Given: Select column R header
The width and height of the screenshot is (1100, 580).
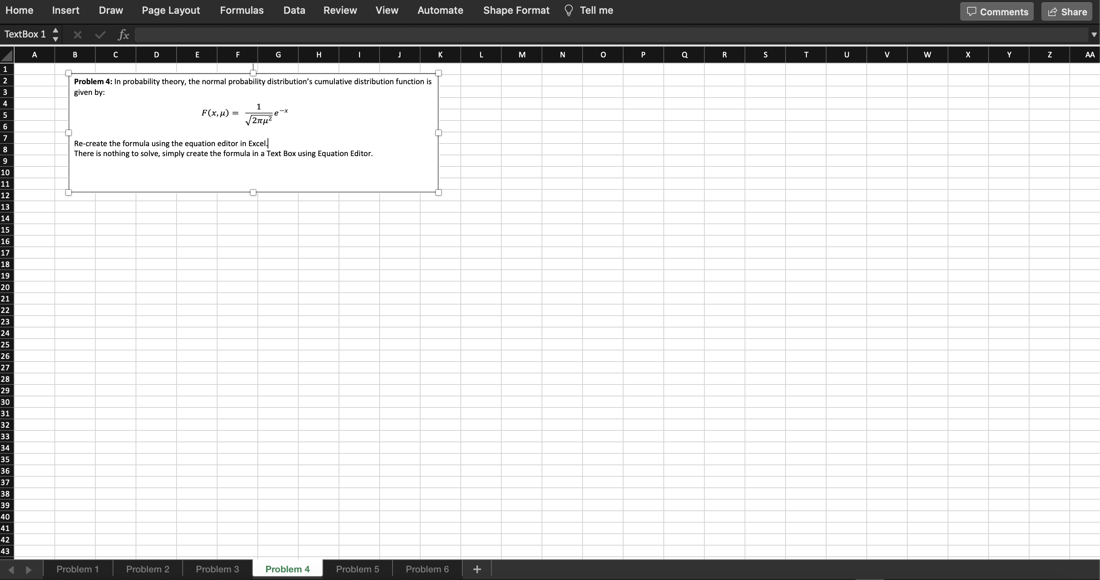Looking at the screenshot, I should pyautogui.click(x=725, y=55).
